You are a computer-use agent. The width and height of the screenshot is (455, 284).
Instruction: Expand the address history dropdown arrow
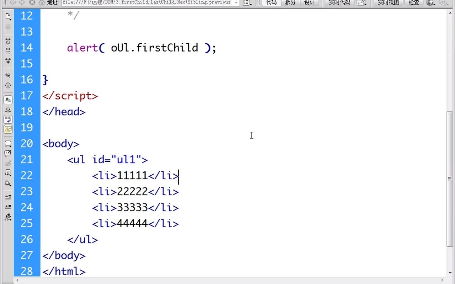tap(236, 2)
